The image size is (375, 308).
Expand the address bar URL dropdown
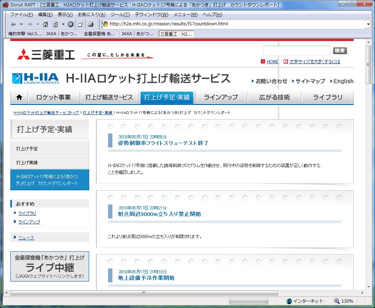coord(368,24)
